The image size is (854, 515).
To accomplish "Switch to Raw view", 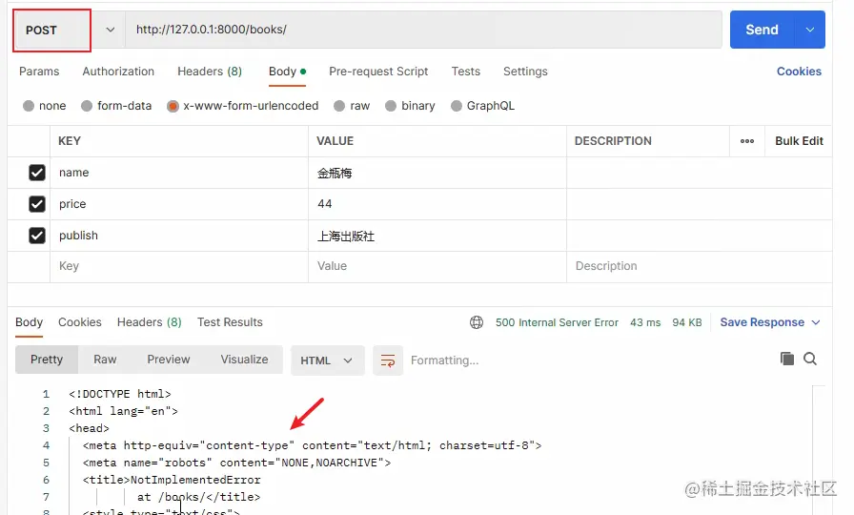I will coord(105,360).
